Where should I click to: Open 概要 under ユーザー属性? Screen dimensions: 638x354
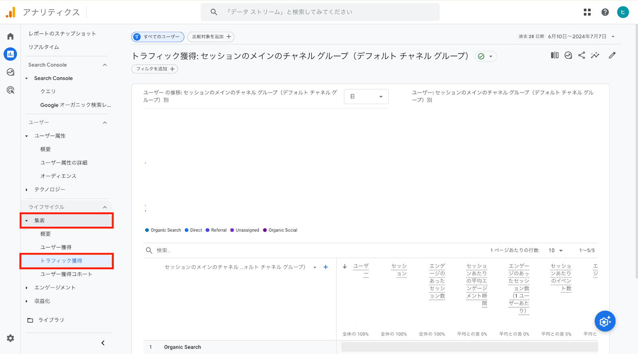click(45, 149)
